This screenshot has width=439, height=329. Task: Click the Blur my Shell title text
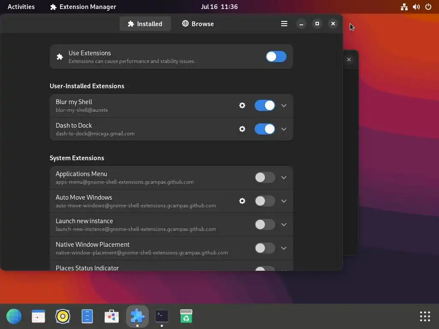click(74, 102)
